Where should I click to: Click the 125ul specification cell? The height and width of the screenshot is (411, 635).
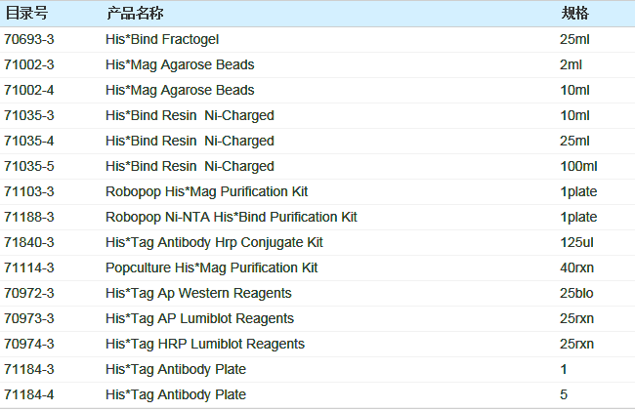(x=577, y=243)
